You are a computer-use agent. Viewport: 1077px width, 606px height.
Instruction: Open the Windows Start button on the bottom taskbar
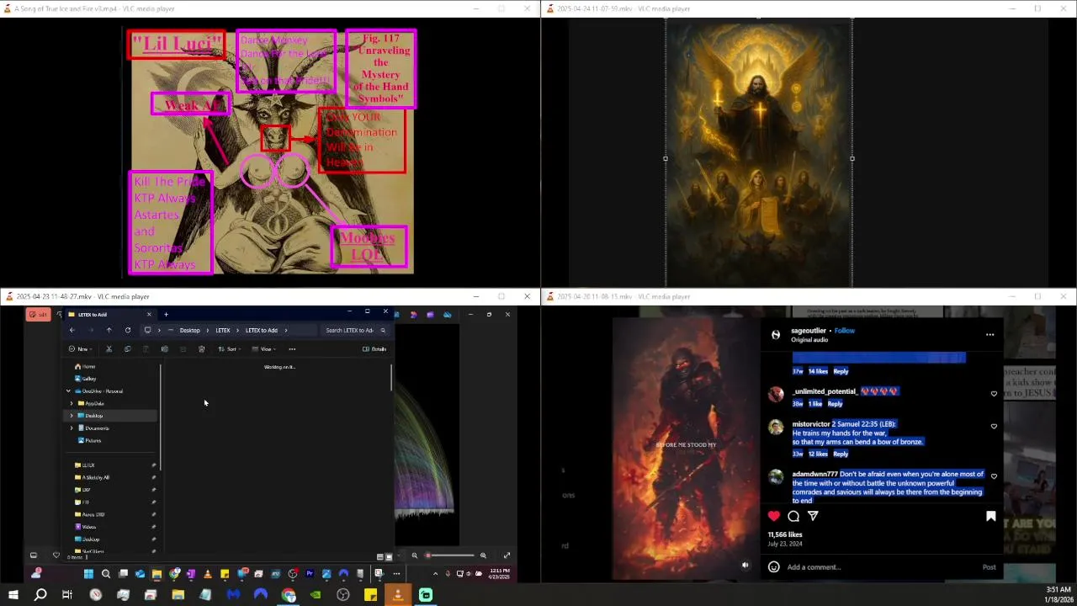coord(13,595)
